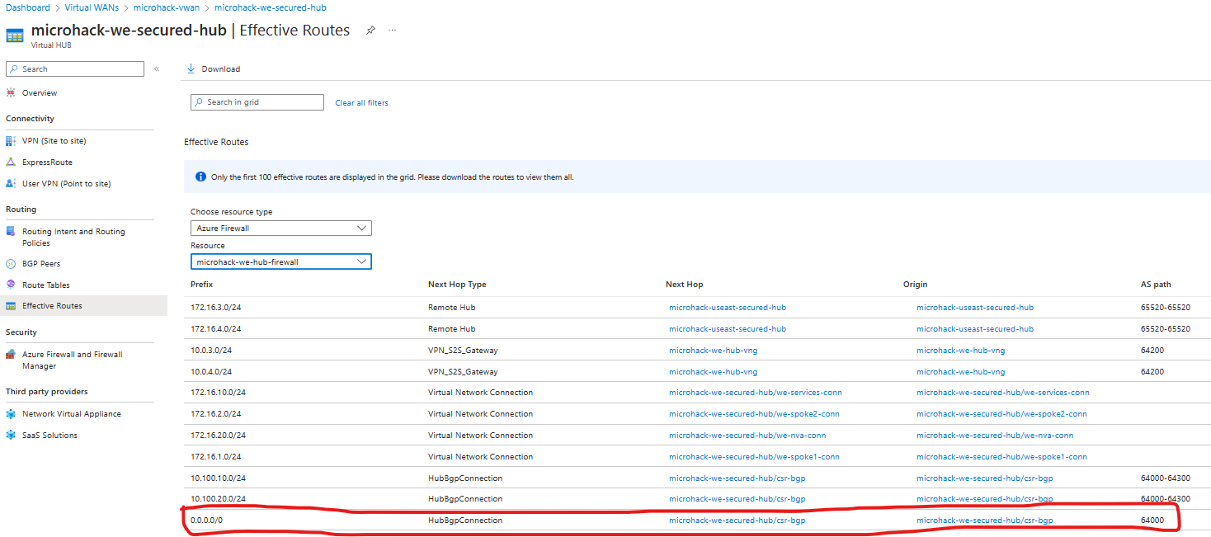This screenshot has width=1211, height=537.
Task: Click the Virtual HUB resource icon
Action: 15,35
